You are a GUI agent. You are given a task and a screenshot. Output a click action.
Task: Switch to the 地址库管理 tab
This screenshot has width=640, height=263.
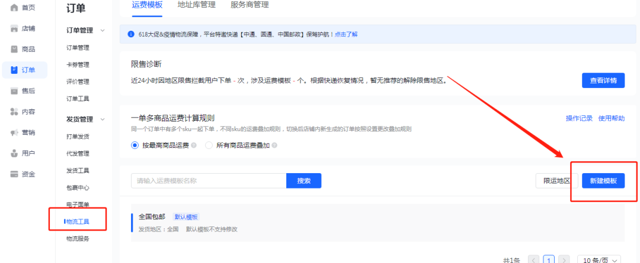click(x=197, y=5)
